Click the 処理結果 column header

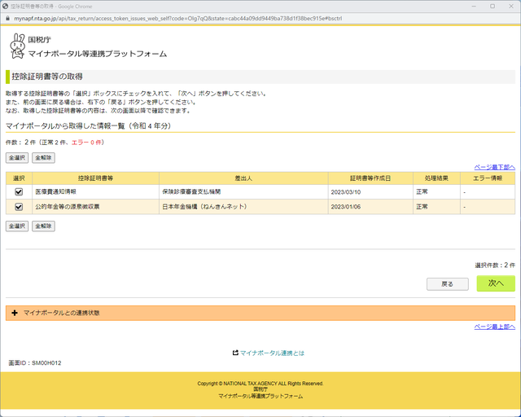(436, 178)
